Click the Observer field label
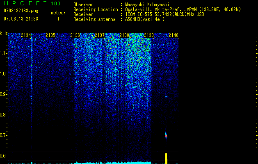This screenshot has height=164, width=258. tap(83, 5)
